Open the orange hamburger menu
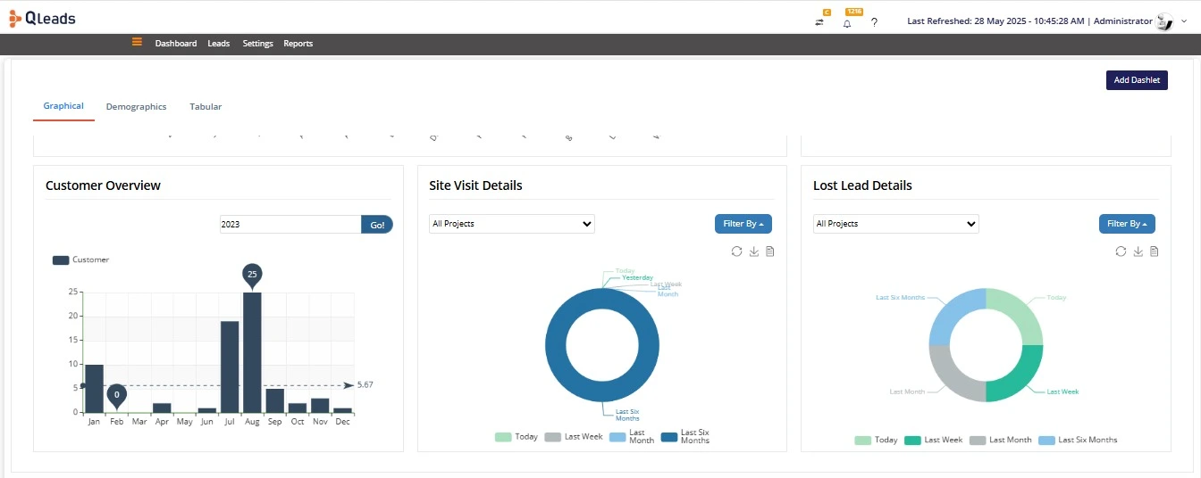The width and height of the screenshot is (1201, 478). 137,42
